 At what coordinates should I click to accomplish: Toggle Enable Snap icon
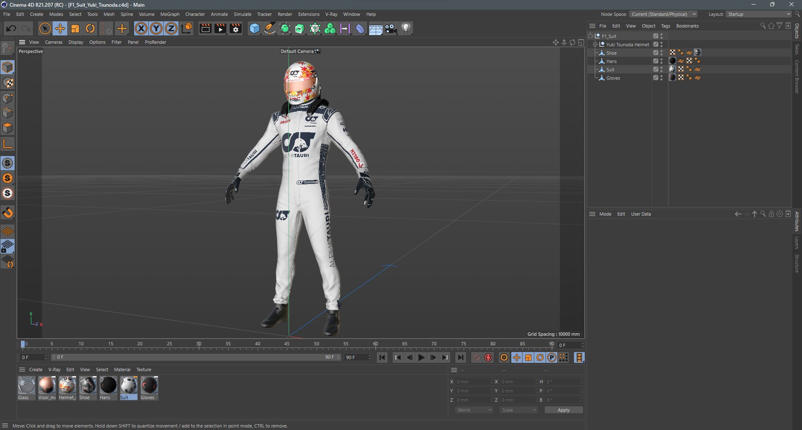(x=8, y=213)
